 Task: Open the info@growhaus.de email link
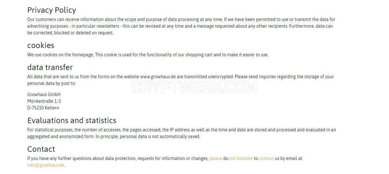[x=46, y=165]
